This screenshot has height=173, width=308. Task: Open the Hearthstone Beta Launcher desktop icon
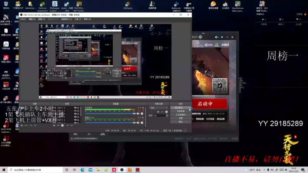point(238,7)
